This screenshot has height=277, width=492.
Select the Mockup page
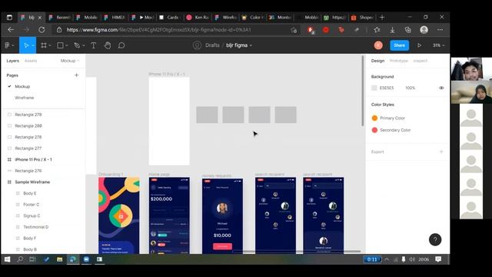[x=22, y=86]
